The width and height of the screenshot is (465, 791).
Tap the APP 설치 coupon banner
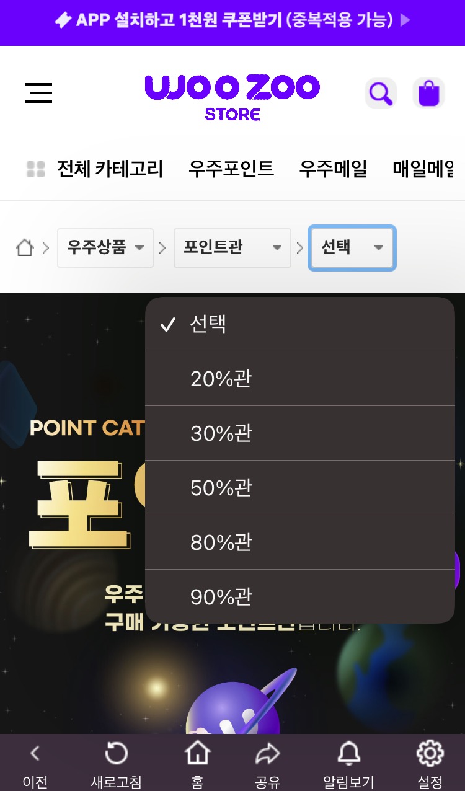(232, 20)
